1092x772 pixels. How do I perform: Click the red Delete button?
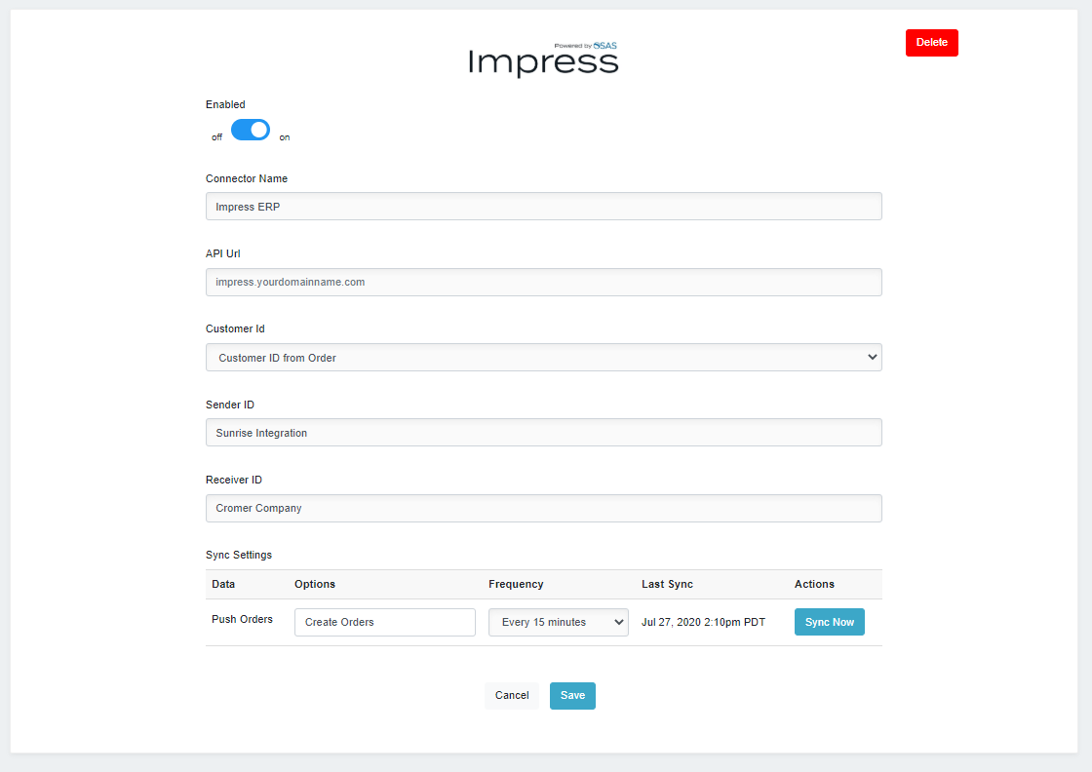coord(931,42)
